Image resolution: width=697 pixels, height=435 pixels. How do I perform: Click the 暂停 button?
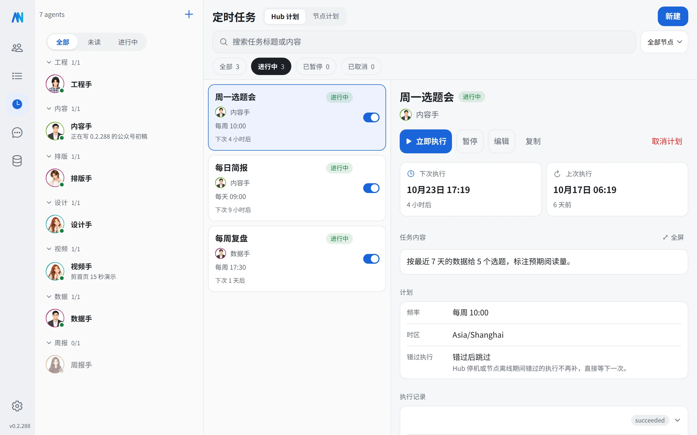pyautogui.click(x=470, y=141)
